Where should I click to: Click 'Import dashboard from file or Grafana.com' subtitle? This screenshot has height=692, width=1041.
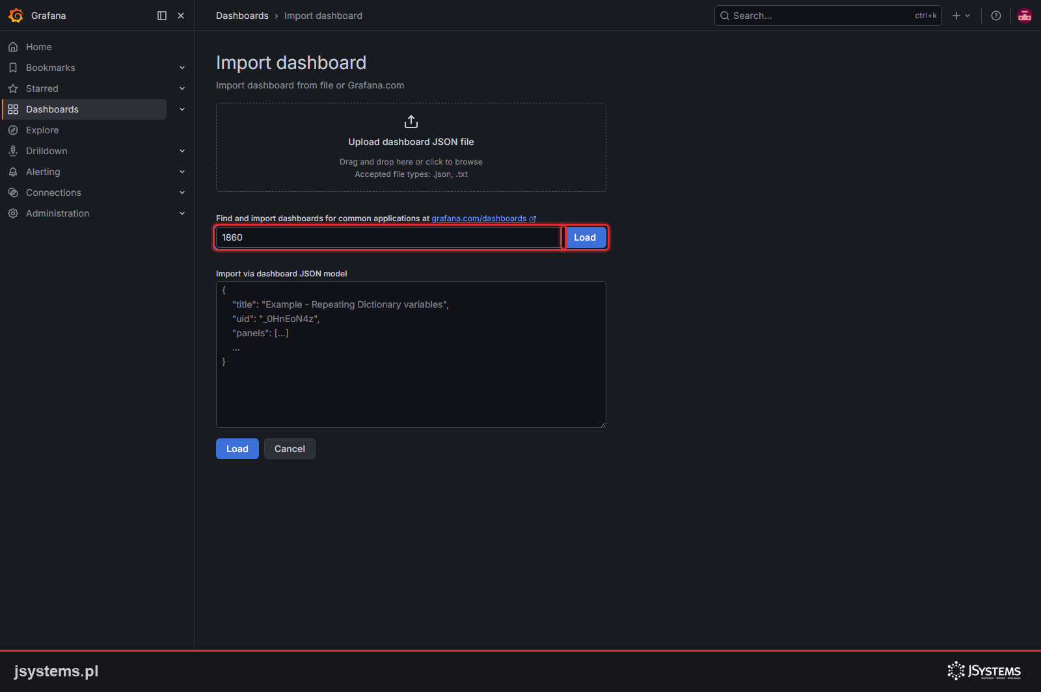(310, 85)
